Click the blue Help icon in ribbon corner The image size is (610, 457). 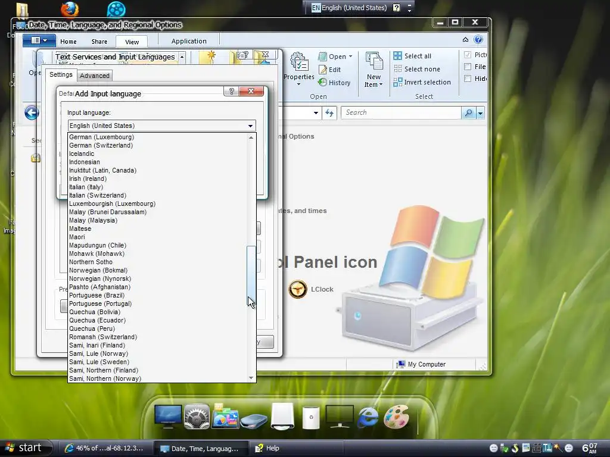click(x=478, y=40)
